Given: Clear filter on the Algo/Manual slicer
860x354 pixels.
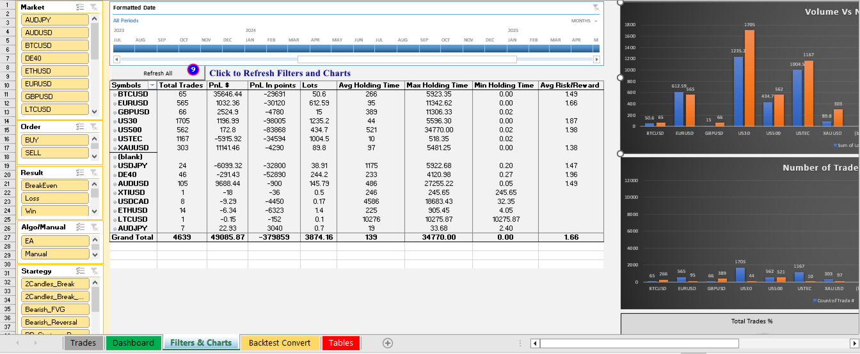Looking at the screenshot, I should (x=94, y=227).
